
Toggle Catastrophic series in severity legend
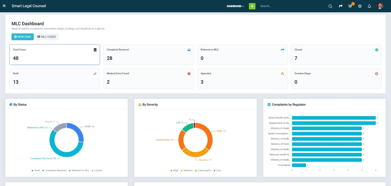(203, 170)
